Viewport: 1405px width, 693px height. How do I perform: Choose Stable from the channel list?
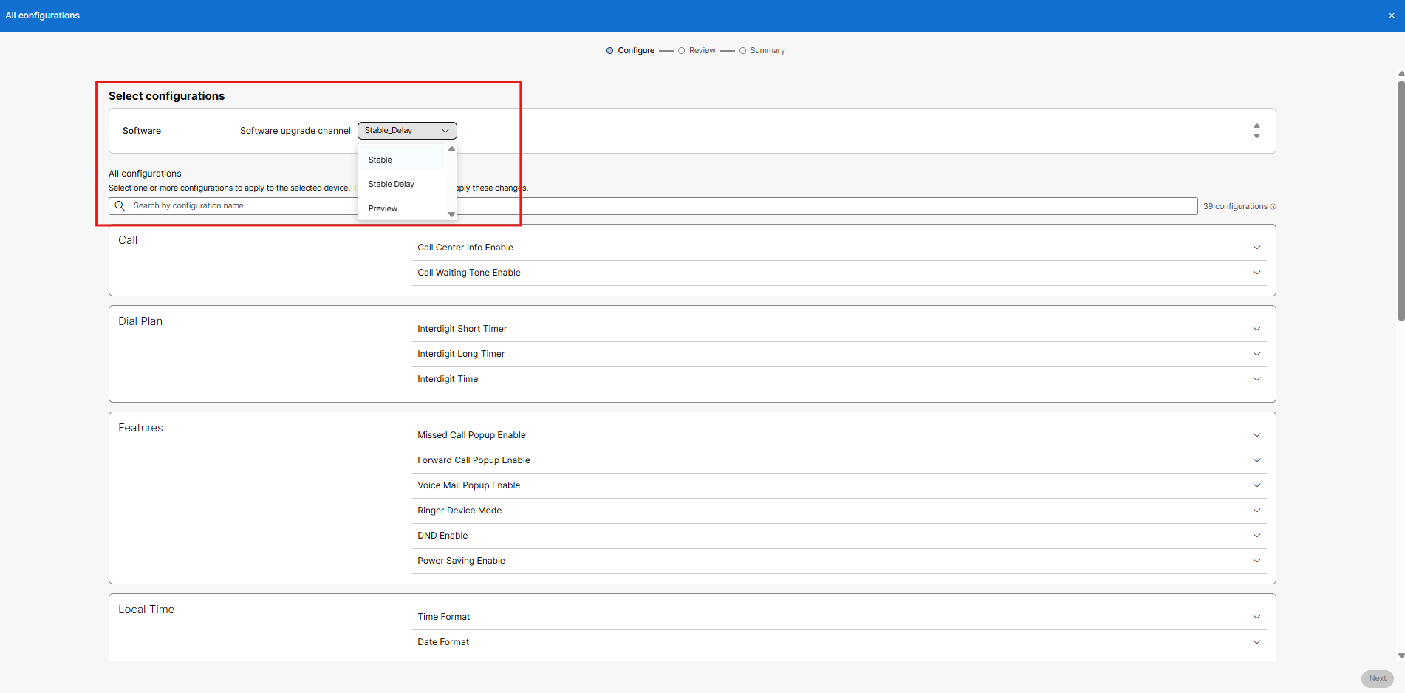[380, 160]
